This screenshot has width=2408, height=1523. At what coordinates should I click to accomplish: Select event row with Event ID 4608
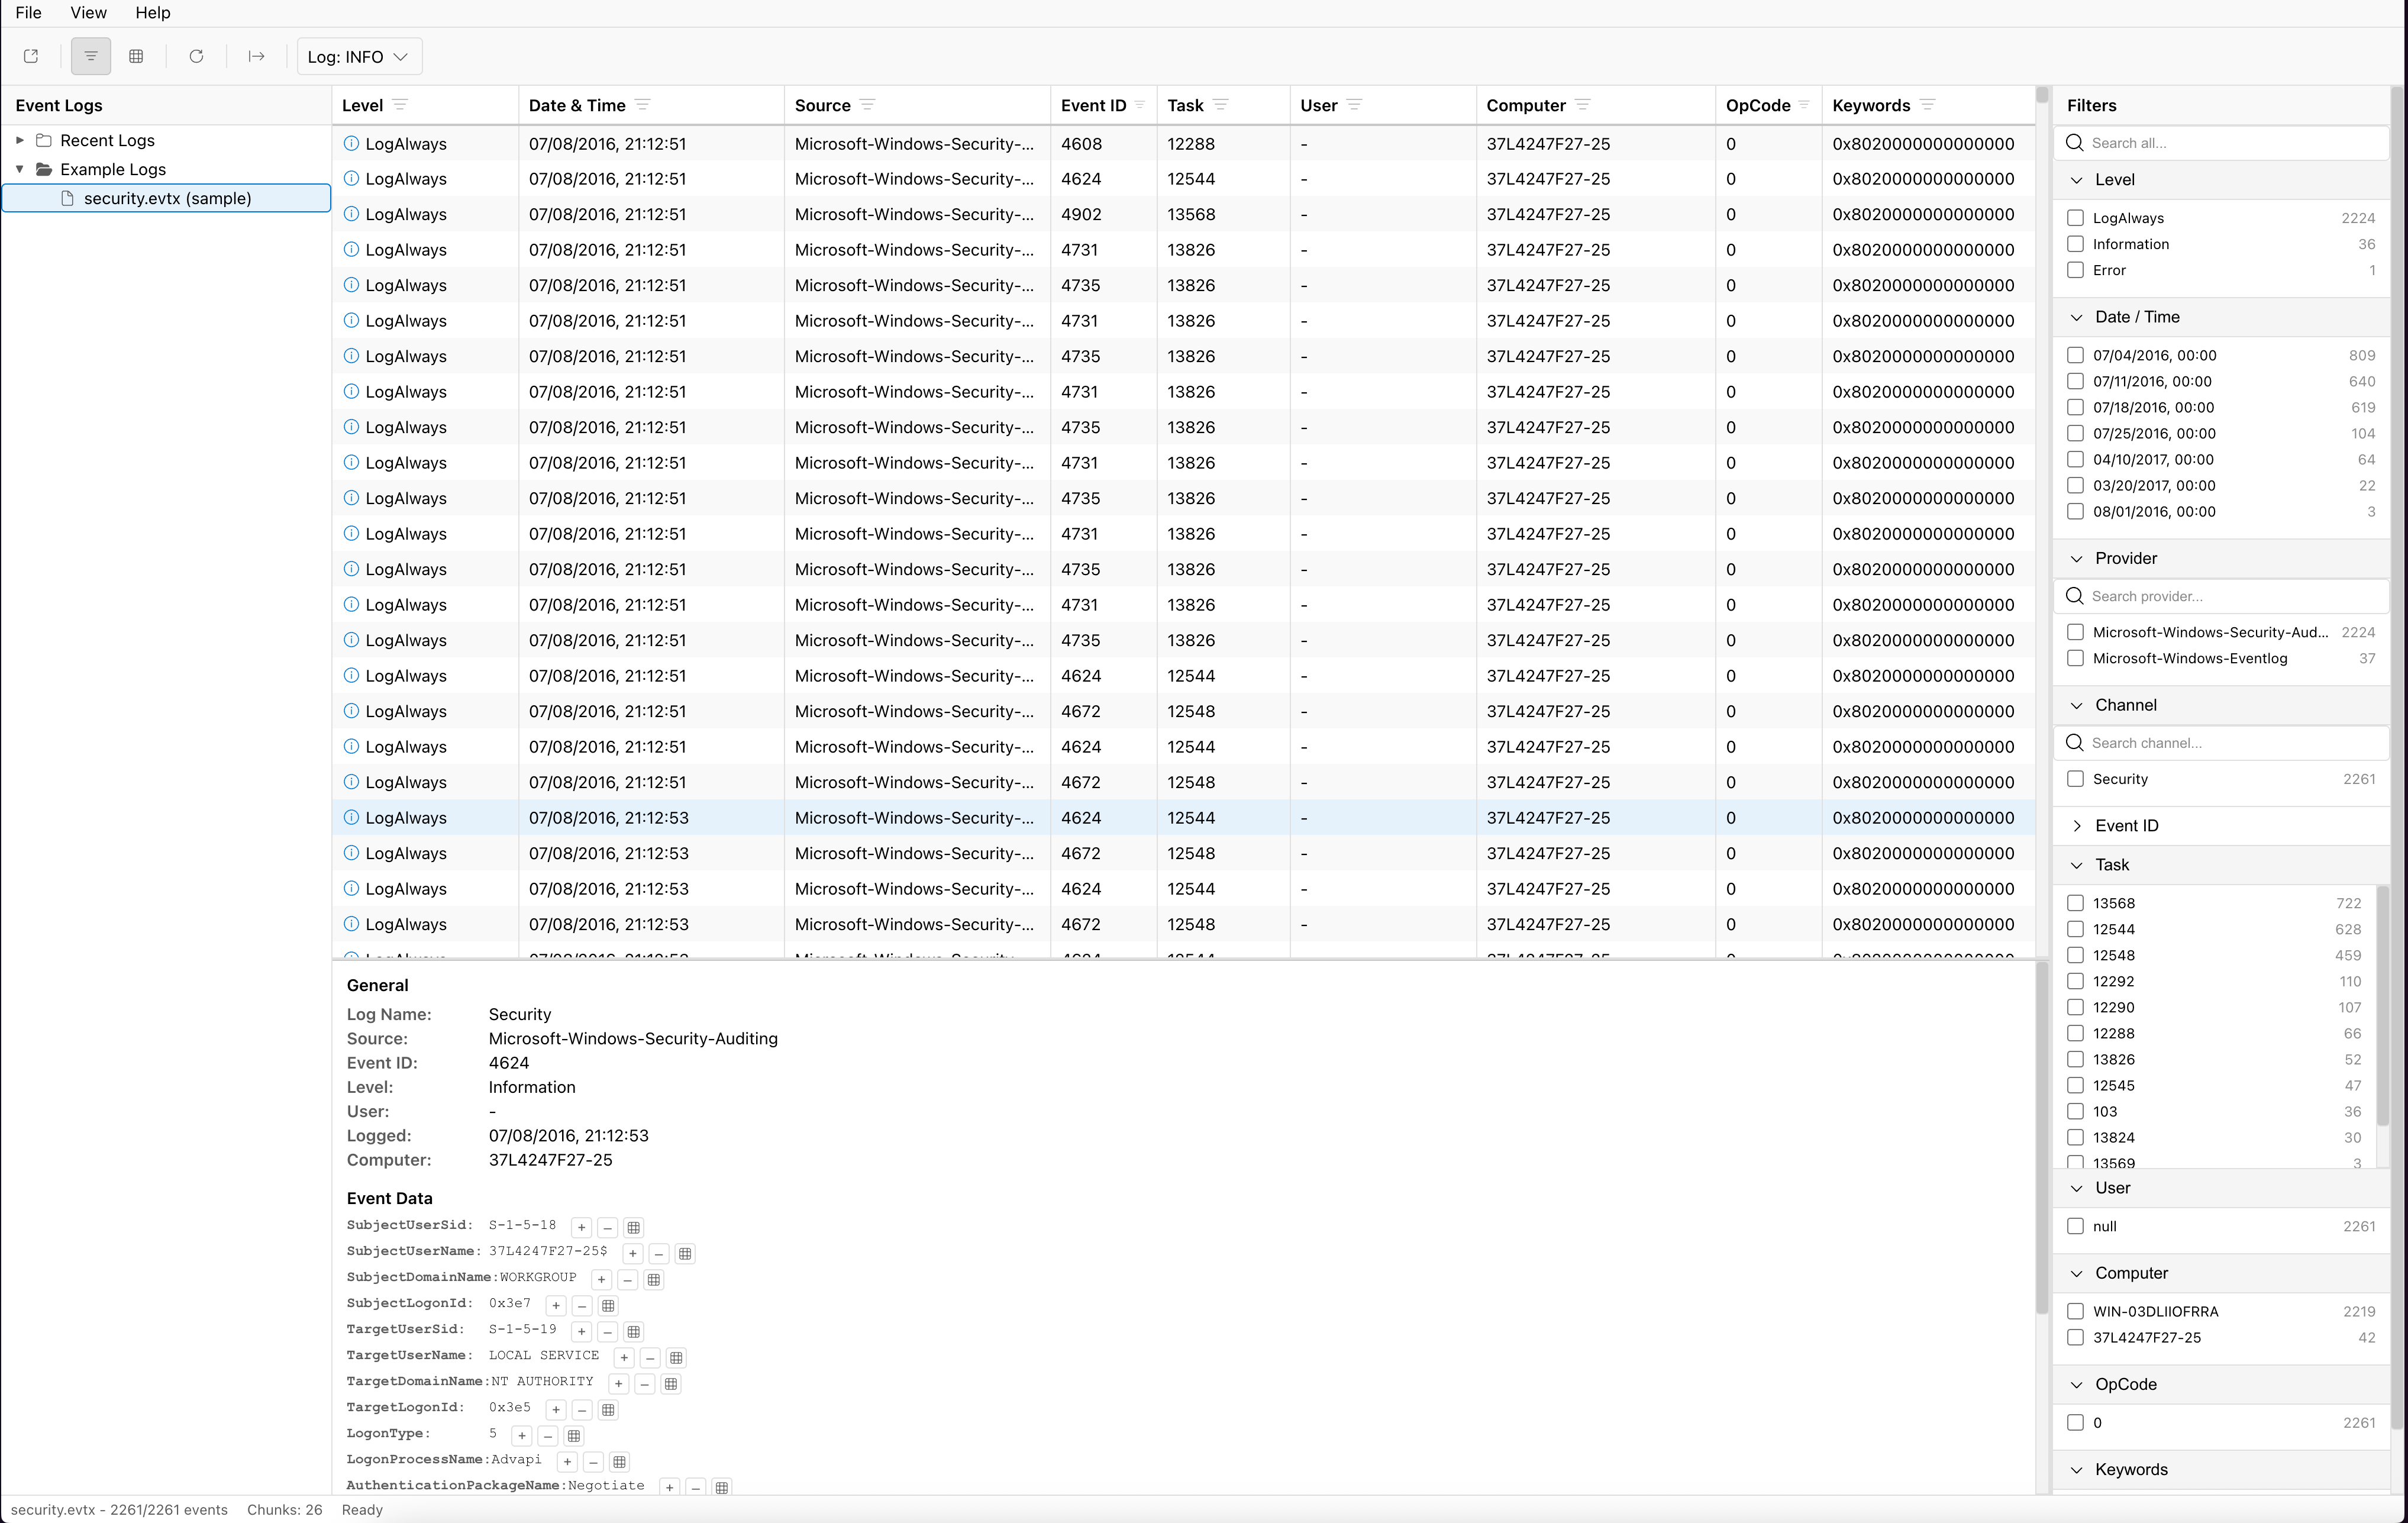click(1184, 144)
